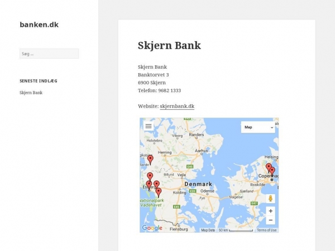The width and height of the screenshot is (335, 251).
Task: Click the SENESTE INDLÆG heading
Action: point(39,81)
